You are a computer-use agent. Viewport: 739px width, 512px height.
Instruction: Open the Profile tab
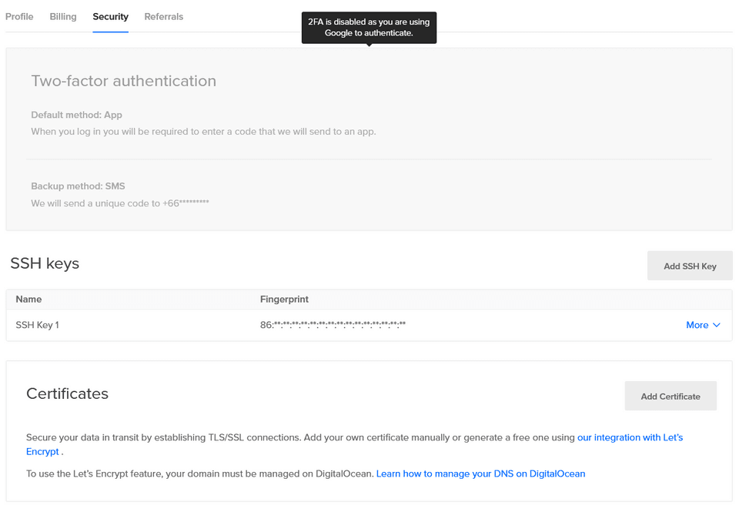tap(19, 16)
